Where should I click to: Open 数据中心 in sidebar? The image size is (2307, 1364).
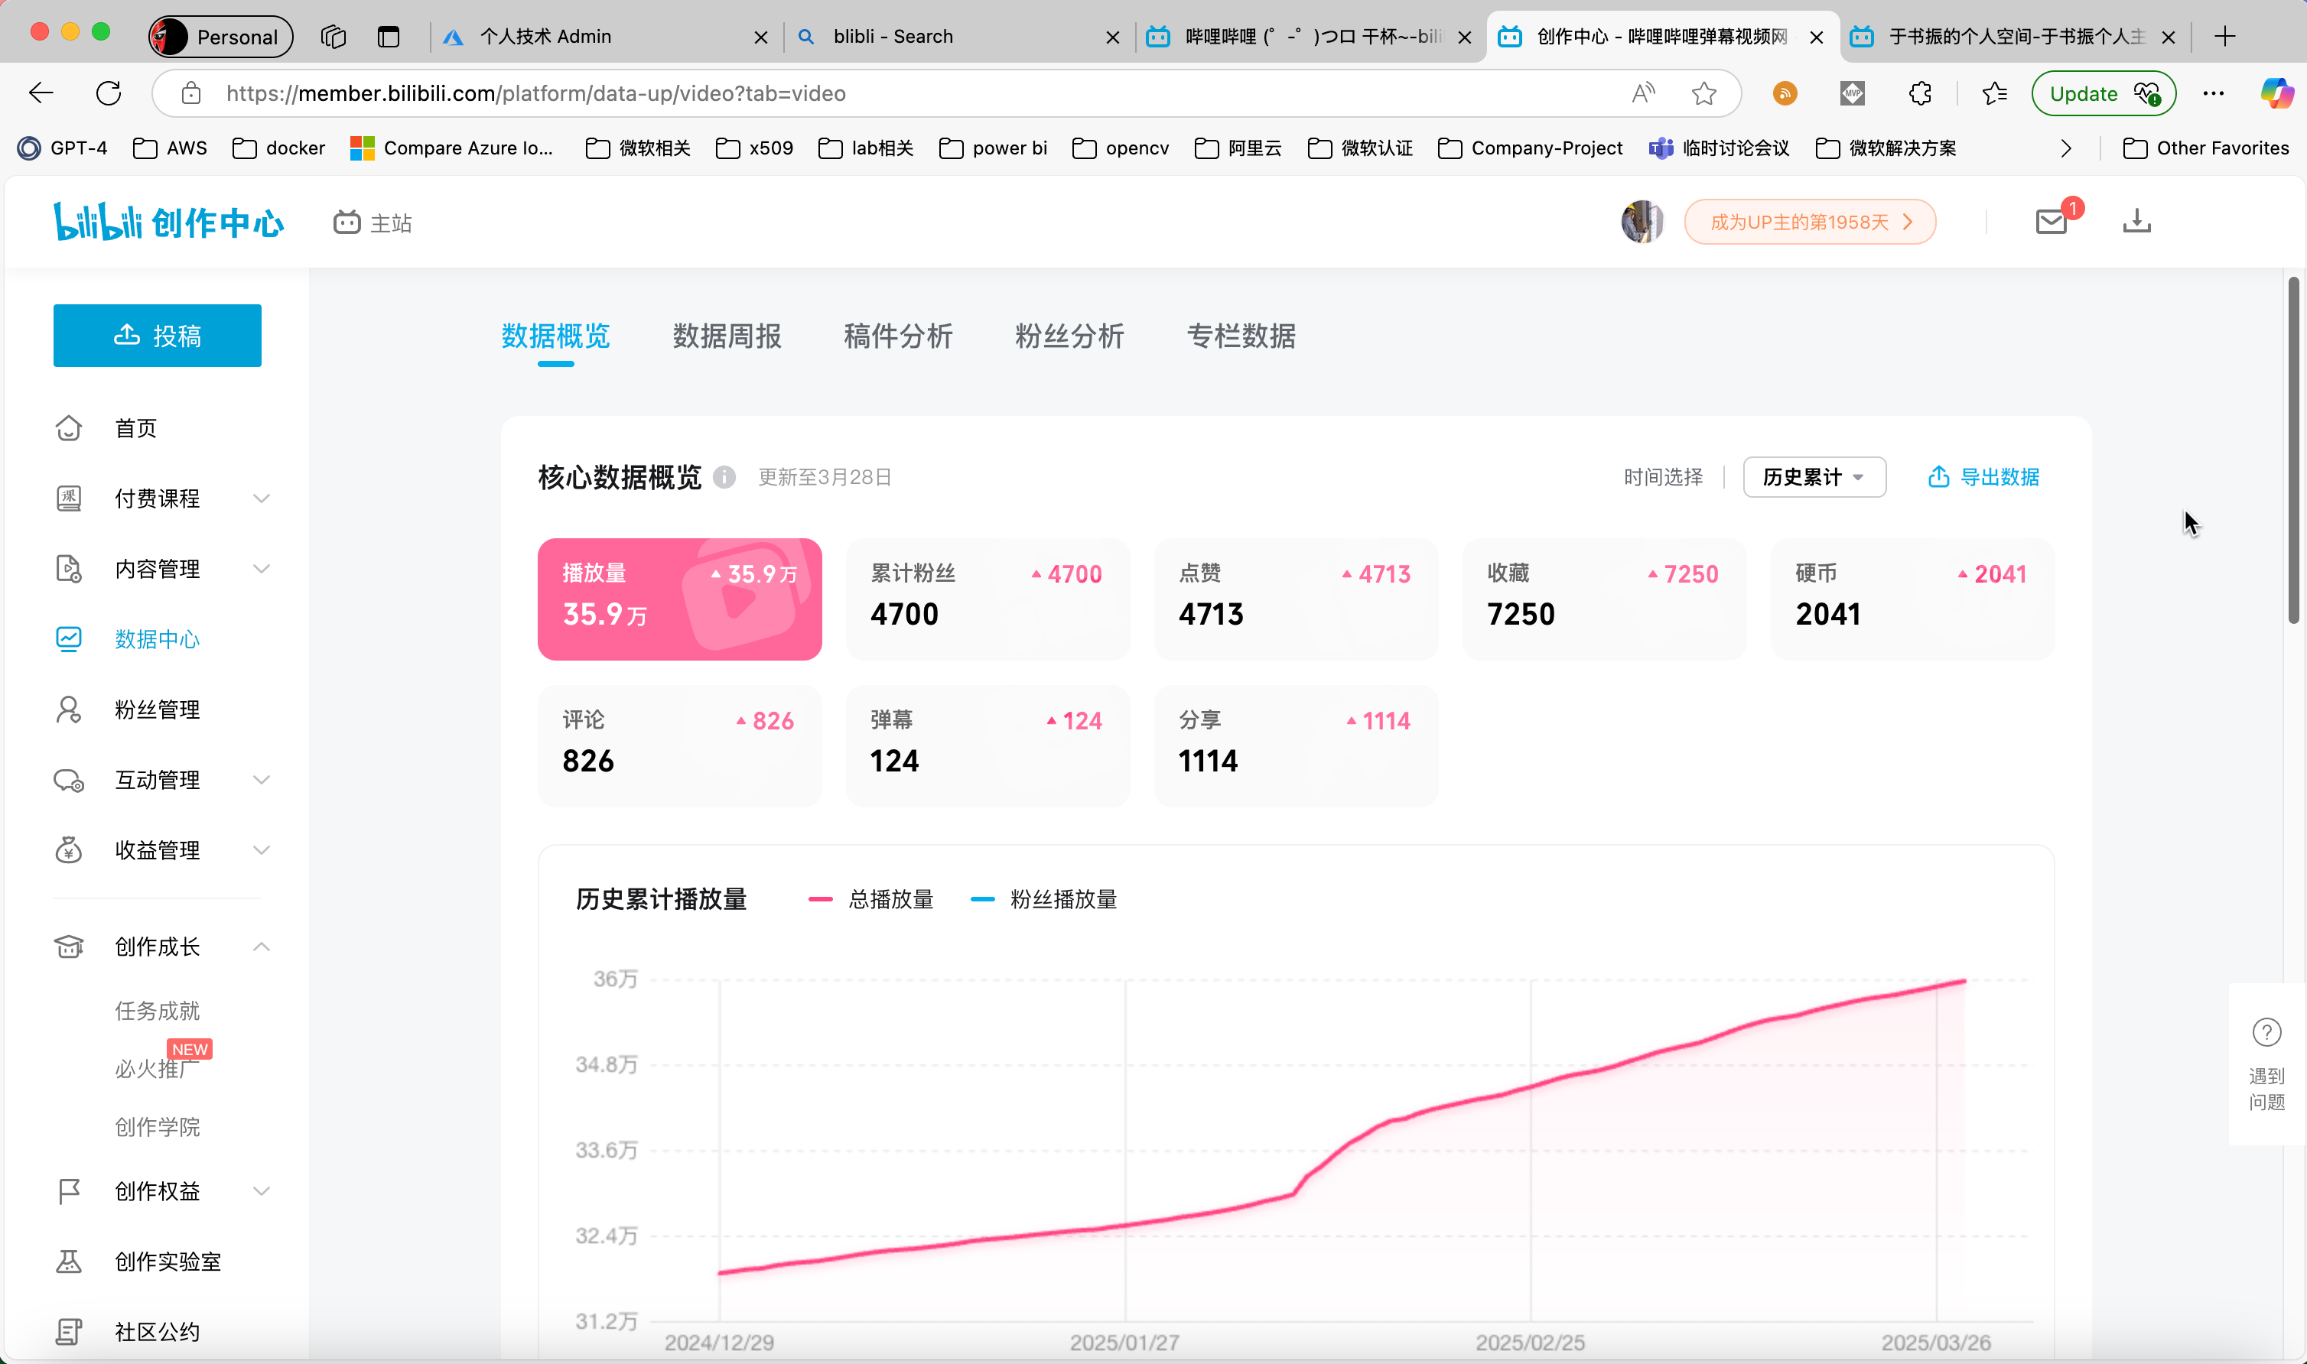[x=158, y=638]
